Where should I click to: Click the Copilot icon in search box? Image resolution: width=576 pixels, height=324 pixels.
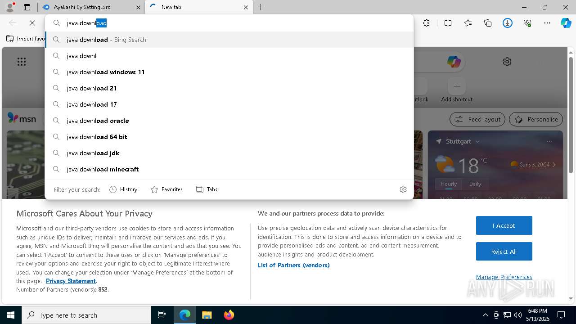(454, 62)
